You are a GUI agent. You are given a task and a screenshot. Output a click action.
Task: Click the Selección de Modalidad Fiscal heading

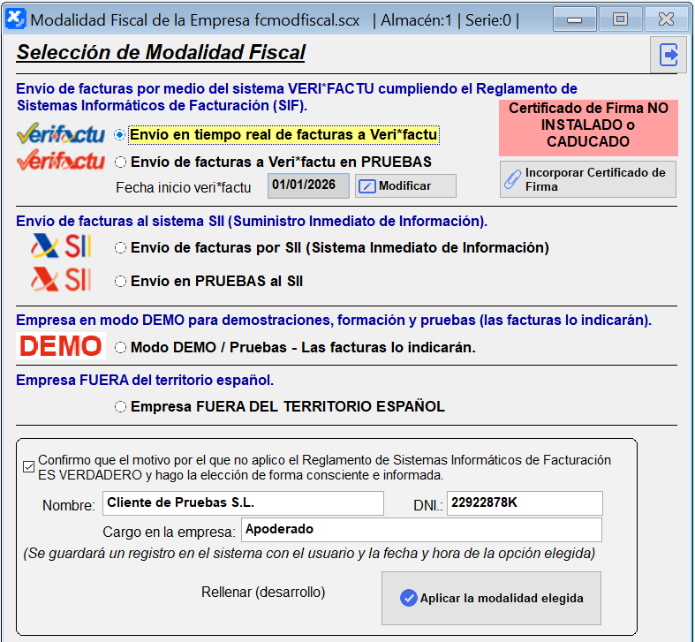pyautogui.click(x=161, y=52)
